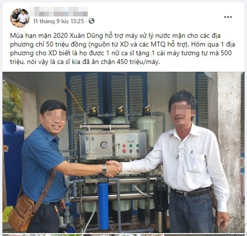Open the poster's round profile avatar
Image resolution: width=247 pixels, height=236 pixels.
click(20, 18)
